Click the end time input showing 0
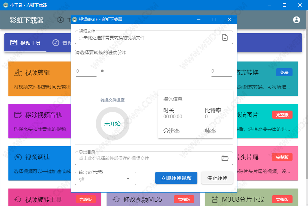Viewport: 308px width, 206px height. [x=221, y=71]
